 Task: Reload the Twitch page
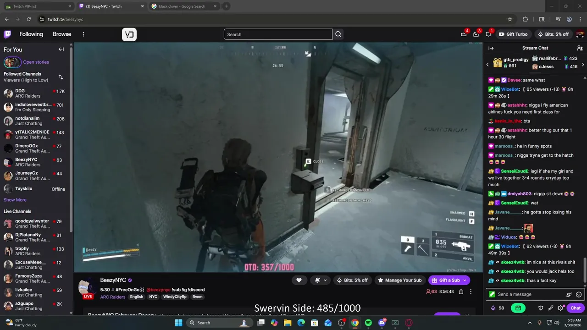(28, 19)
